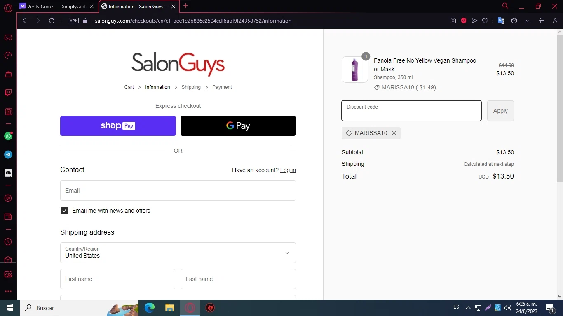Click the Log in link
The width and height of the screenshot is (563, 316).
(x=288, y=170)
